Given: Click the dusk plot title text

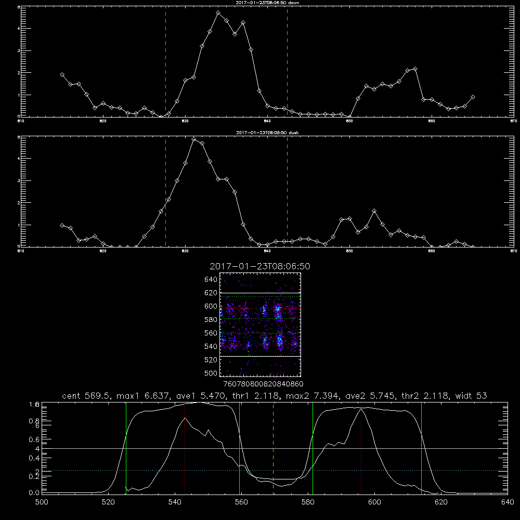Looking at the screenshot, I should click(x=267, y=133).
